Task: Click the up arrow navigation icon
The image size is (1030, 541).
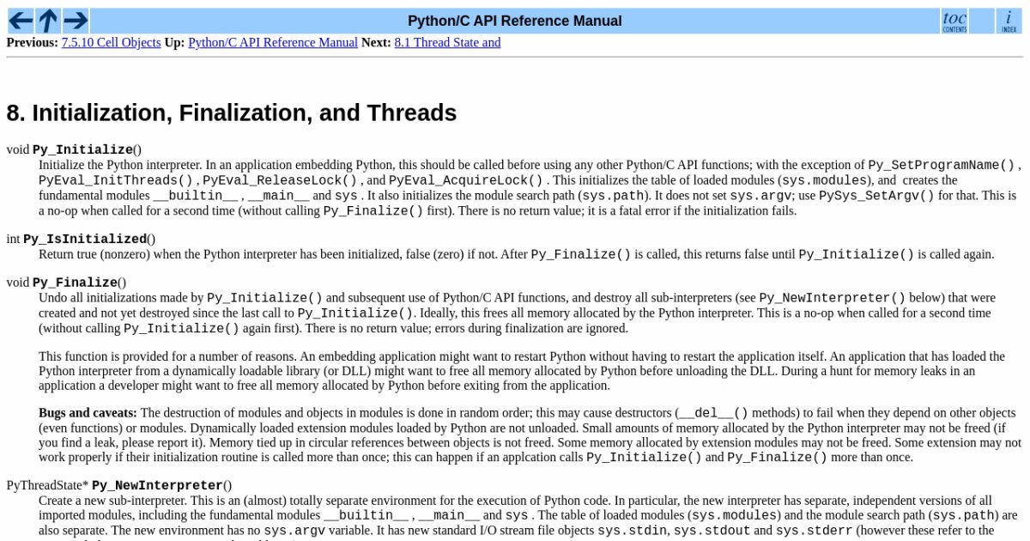Action: tap(48, 21)
